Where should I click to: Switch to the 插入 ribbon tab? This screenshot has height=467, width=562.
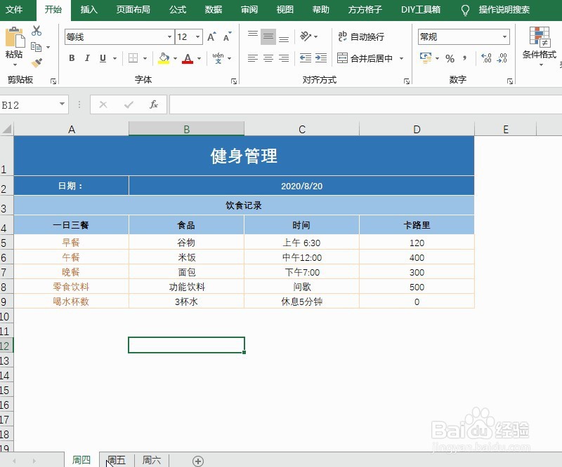coord(89,10)
